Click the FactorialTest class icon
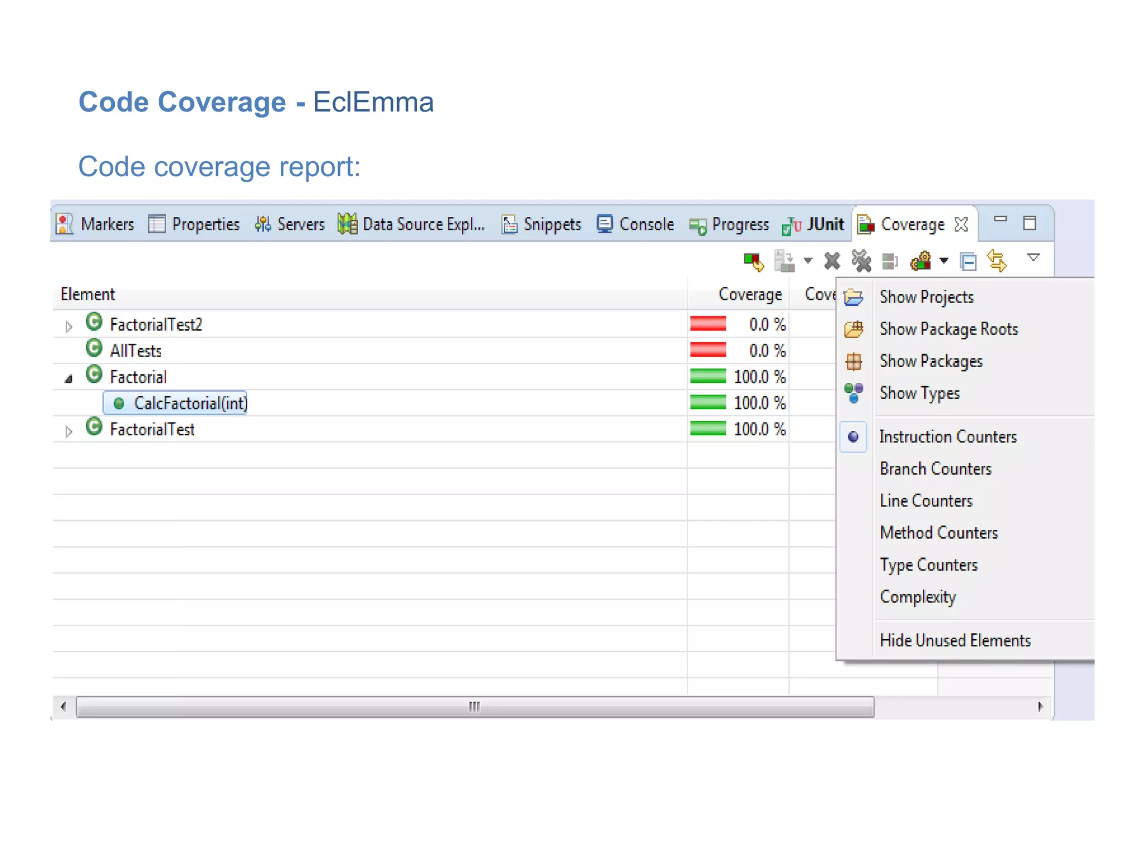 [x=94, y=427]
